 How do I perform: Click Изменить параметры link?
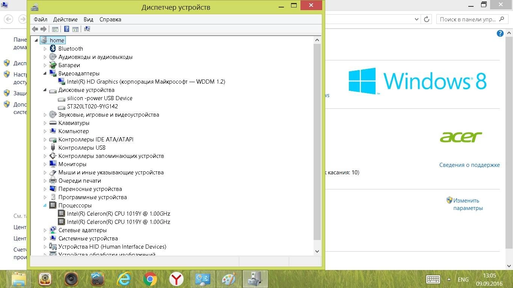click(468, 204)
